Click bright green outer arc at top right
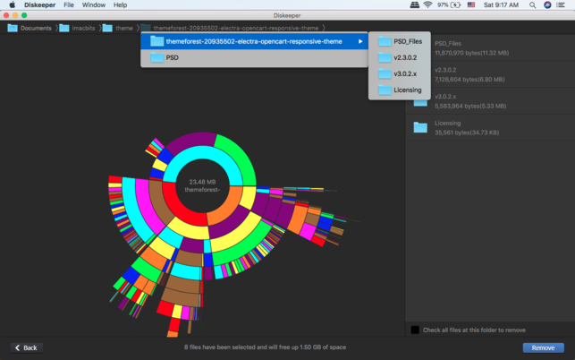This screenshot has width=575, height=360. tap(241, 156)
